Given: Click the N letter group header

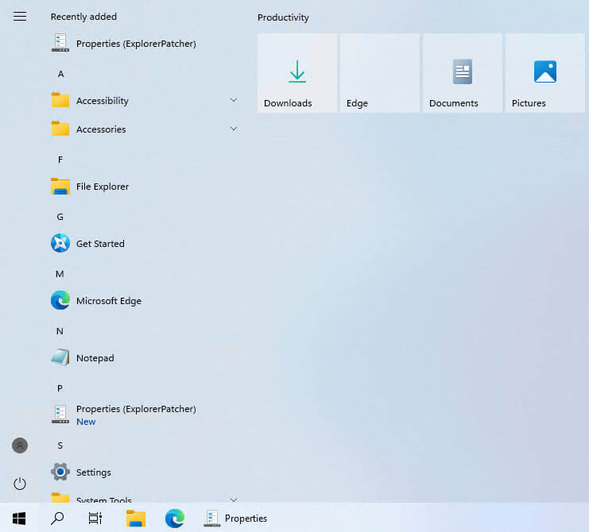Looking at the screenshot, I should [60, 331].
